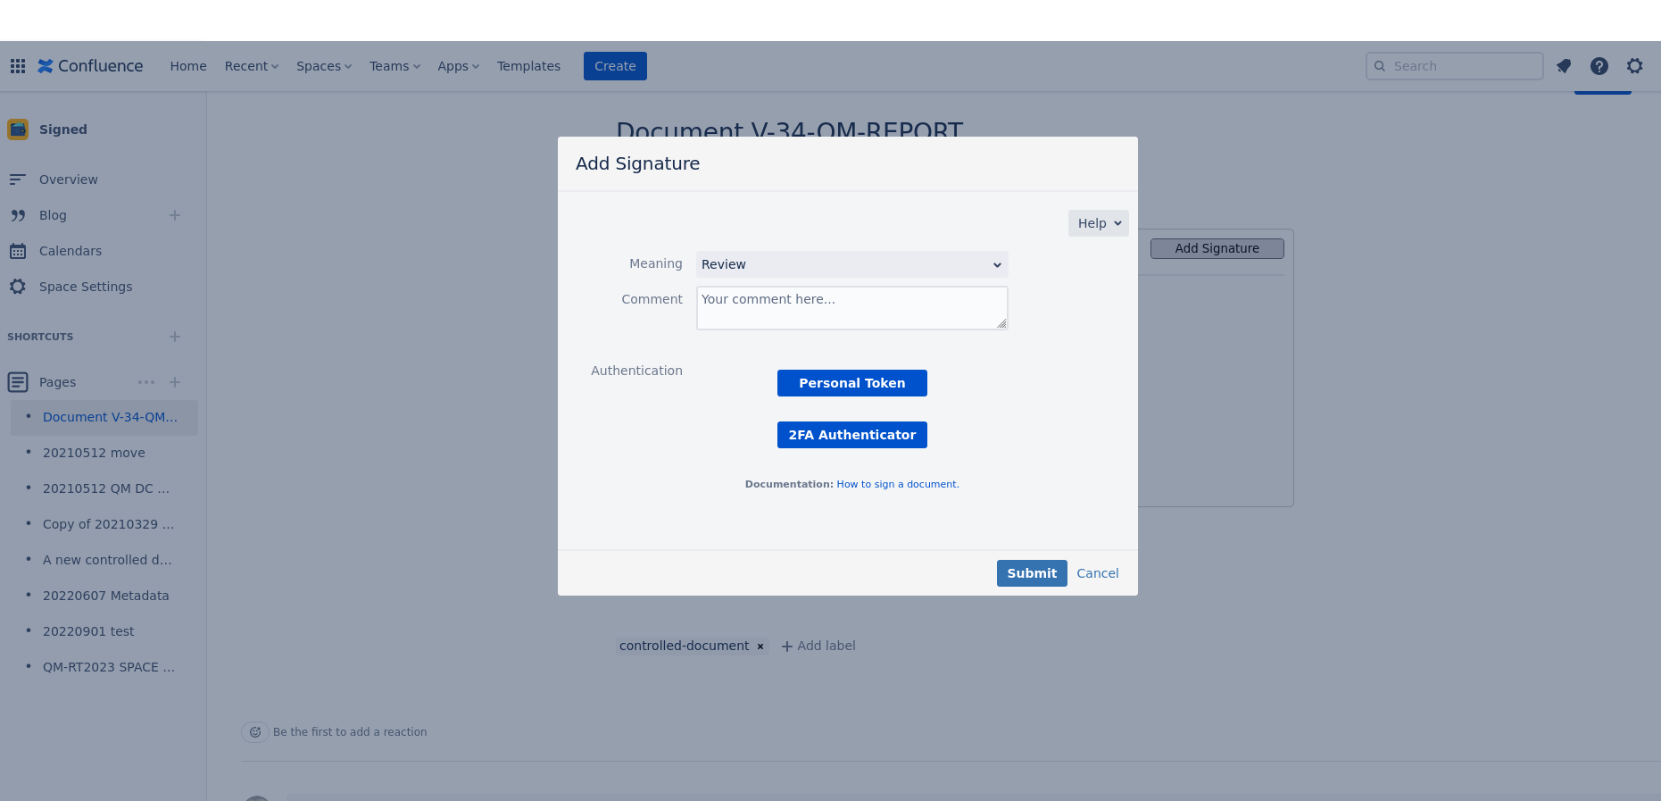The height and width of the screenshot is (801, 1661).
Task: Click the Confluence logo
Action: click(x=90, y=66)
